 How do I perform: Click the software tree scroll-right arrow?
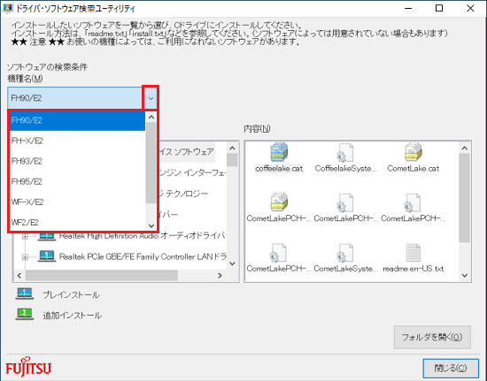220,275
